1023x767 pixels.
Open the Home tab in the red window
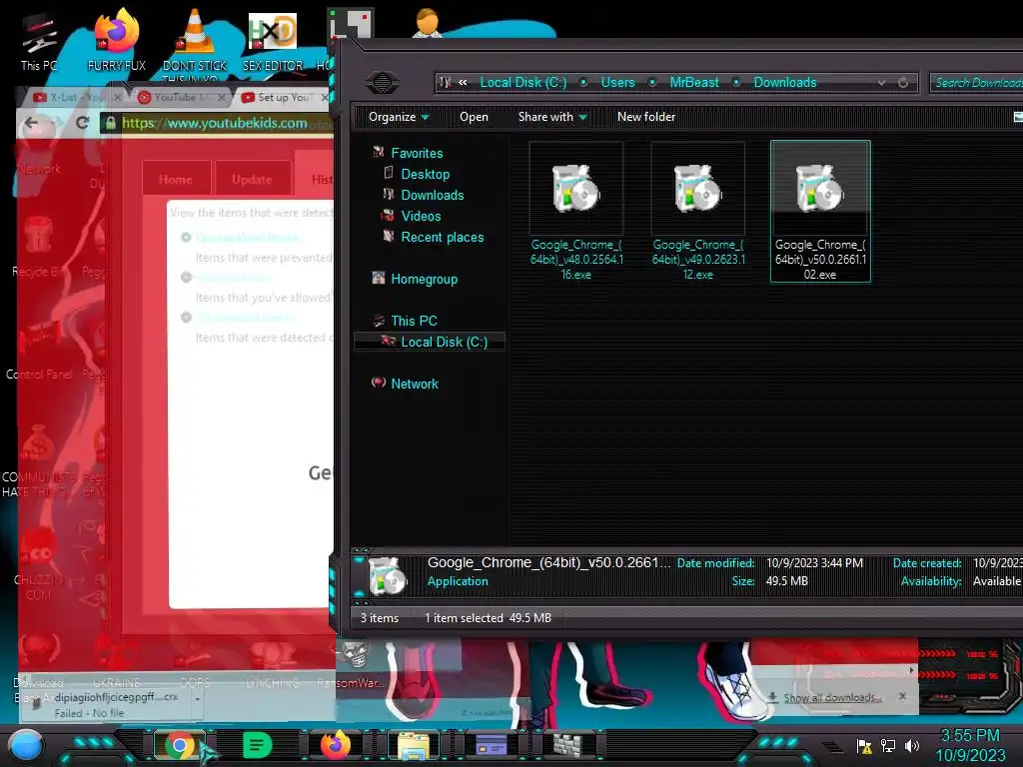click(176, 180)
